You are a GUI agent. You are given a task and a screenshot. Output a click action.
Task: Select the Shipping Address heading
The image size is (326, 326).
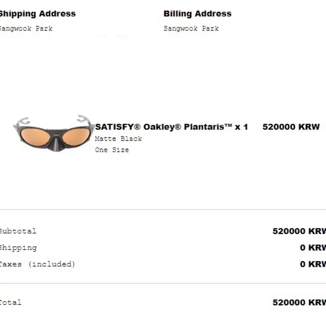point(37,14)
